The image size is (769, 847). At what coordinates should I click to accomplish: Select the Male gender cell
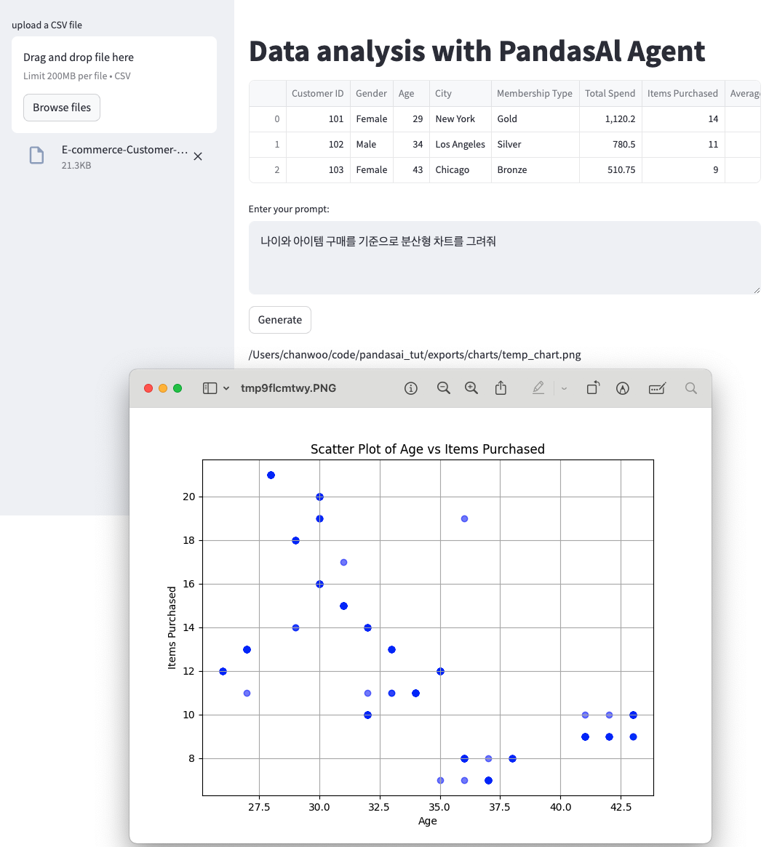coord(371,144)
